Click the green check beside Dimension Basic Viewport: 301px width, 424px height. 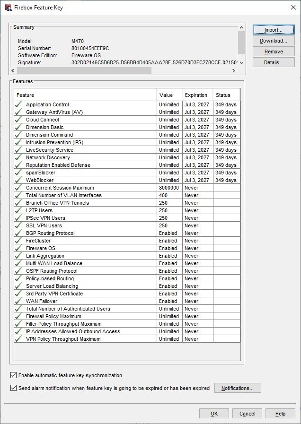coord(18,127)
